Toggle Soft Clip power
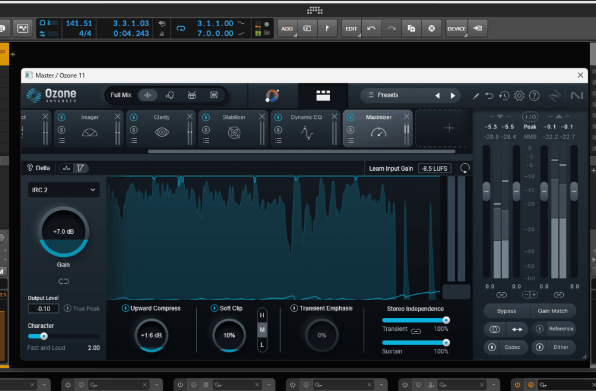This screenshot has height=391, width=596. 214,308
